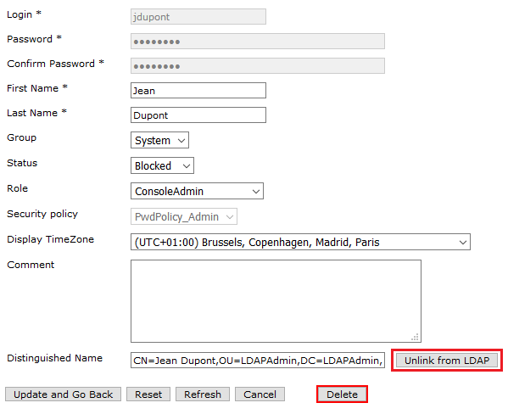Edit the Last Name field Dupont
Viewport: 508px width, 414px height.
tap(198, 115)
